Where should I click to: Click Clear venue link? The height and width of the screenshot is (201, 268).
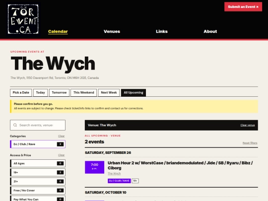(248, 125)
